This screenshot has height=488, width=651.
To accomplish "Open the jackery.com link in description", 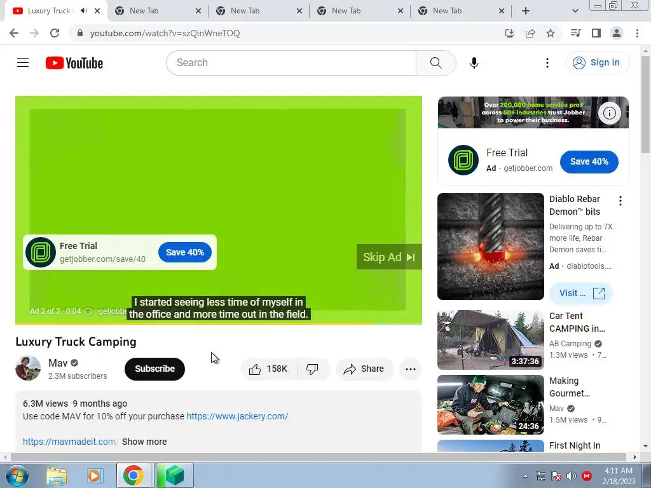I will point(238,416).
